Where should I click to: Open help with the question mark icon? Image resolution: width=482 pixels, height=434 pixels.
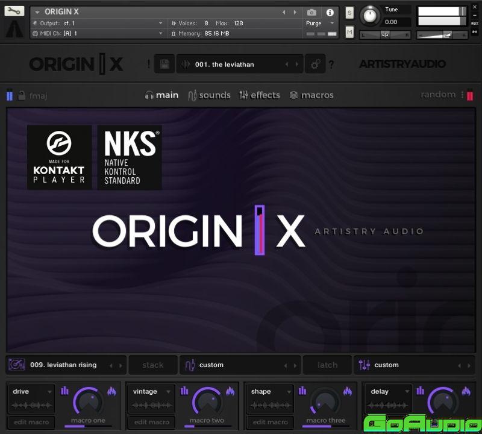tap(331, 64)
